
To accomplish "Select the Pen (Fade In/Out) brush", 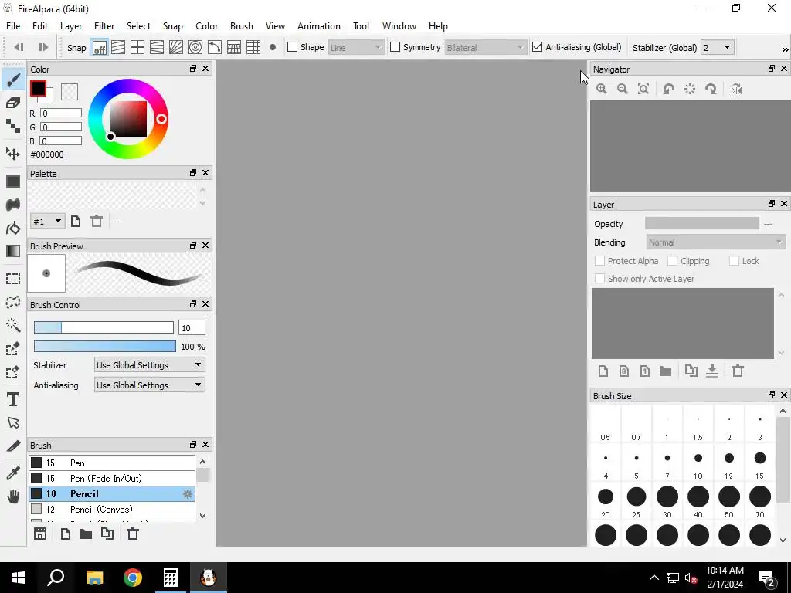I will coord(112,478).
